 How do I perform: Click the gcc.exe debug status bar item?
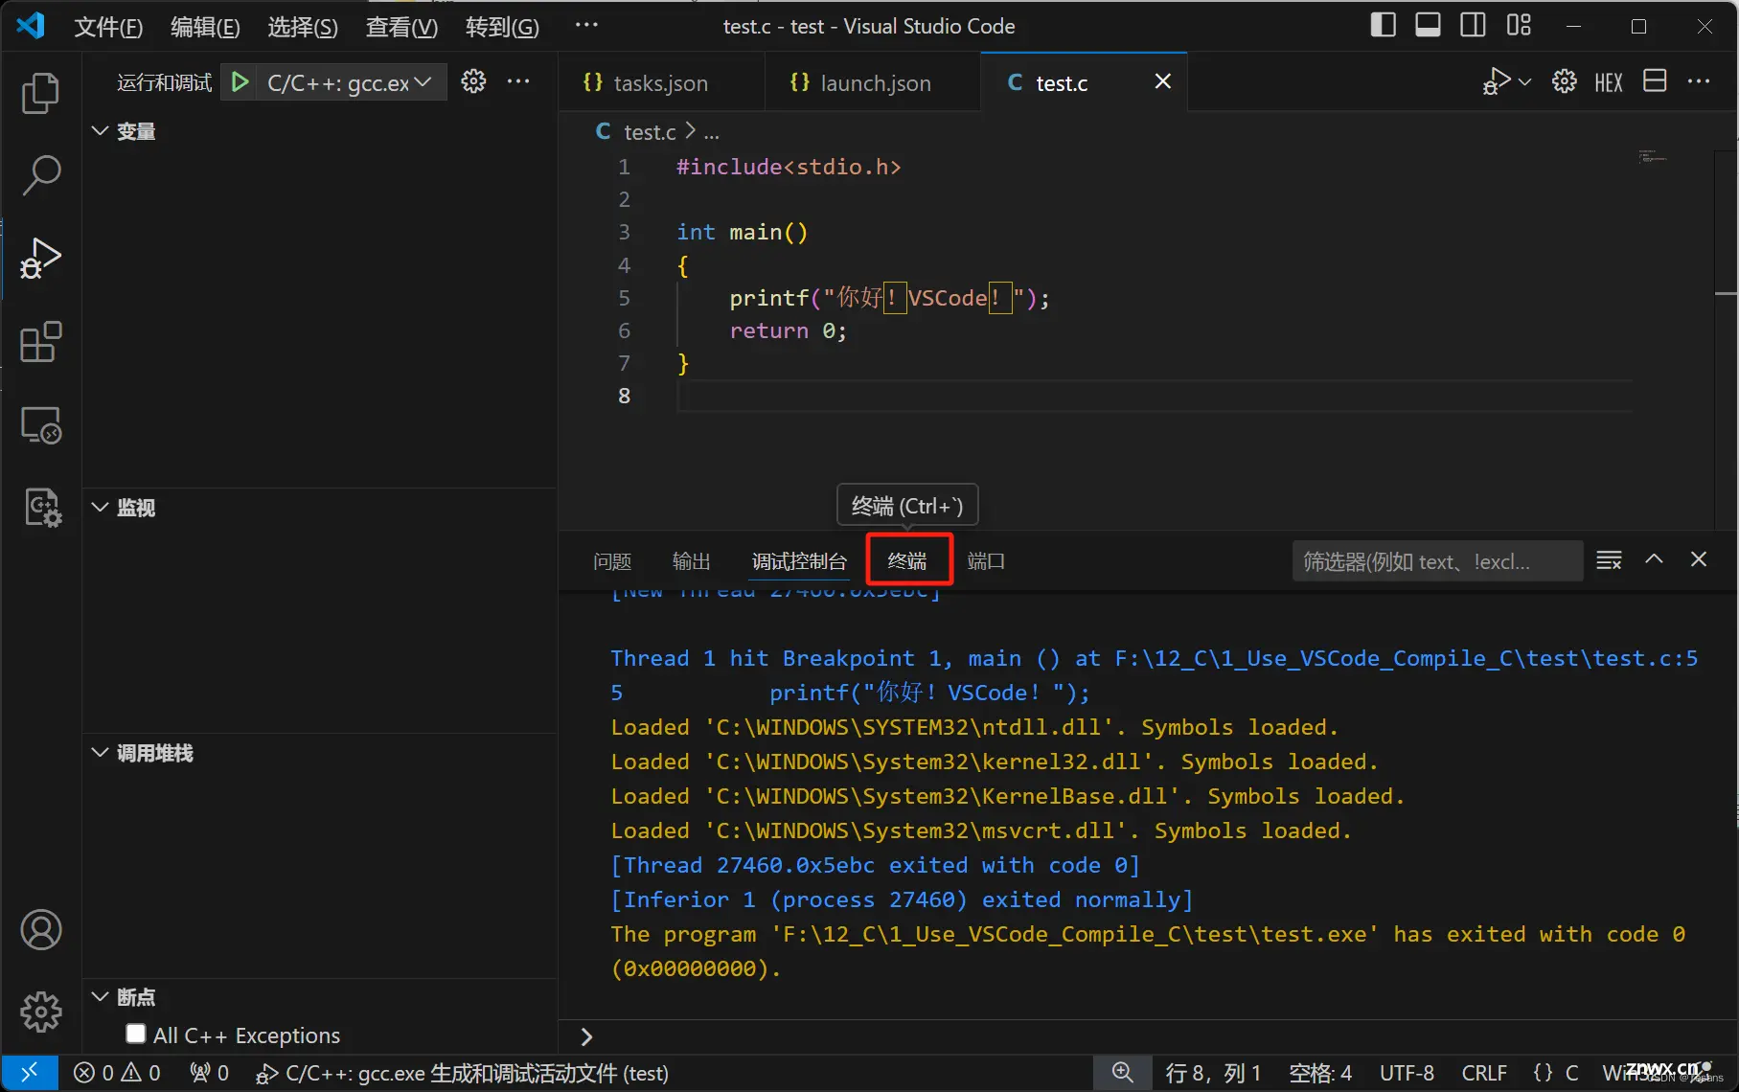coord(462,1073)
